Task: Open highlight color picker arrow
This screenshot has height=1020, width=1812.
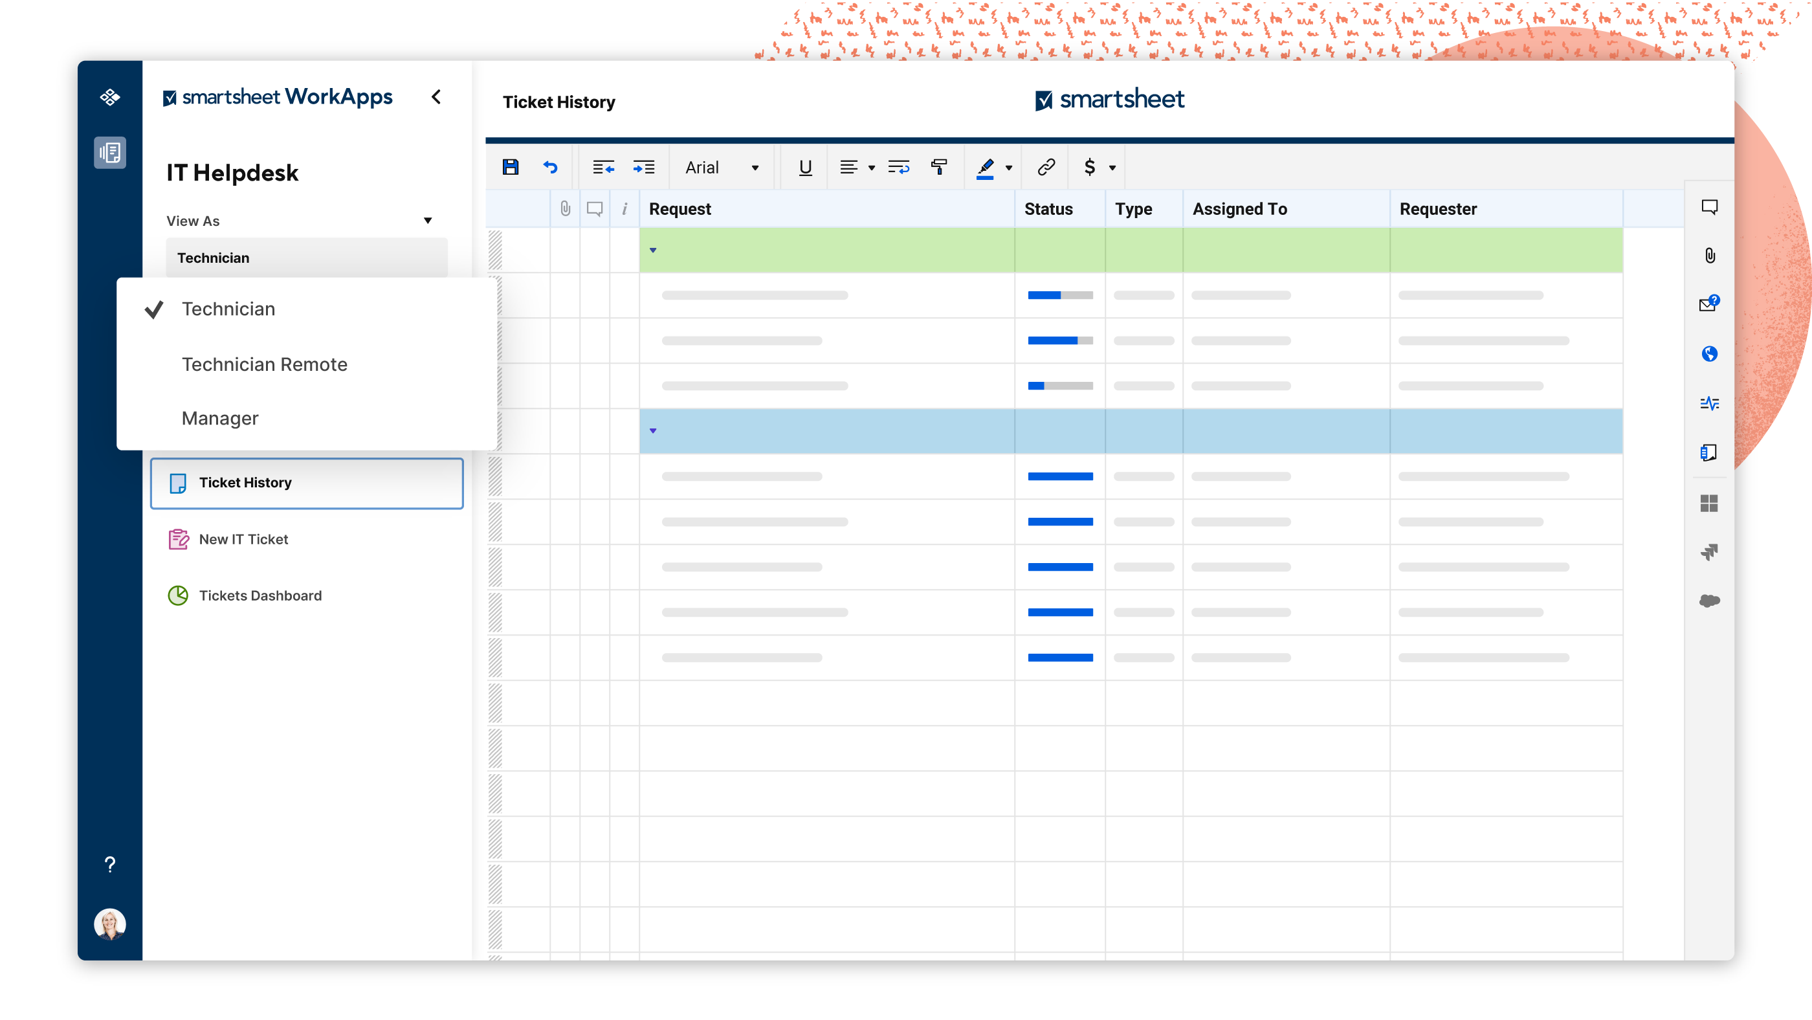Action: point(1009,168)
